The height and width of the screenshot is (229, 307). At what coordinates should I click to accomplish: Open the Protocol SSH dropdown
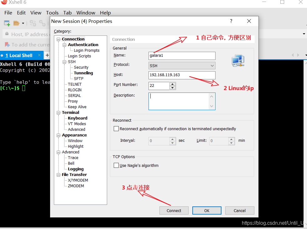(182, 66)
